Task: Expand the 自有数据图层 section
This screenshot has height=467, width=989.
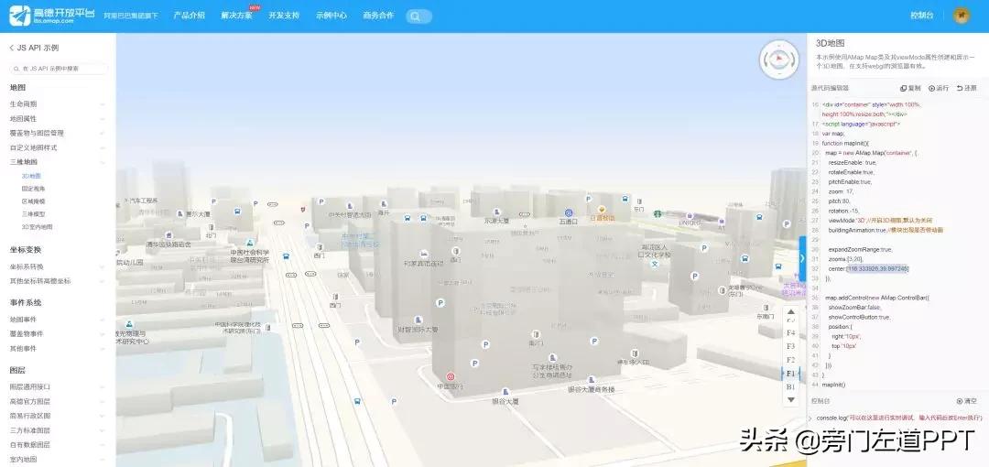Action: (58, 445)
